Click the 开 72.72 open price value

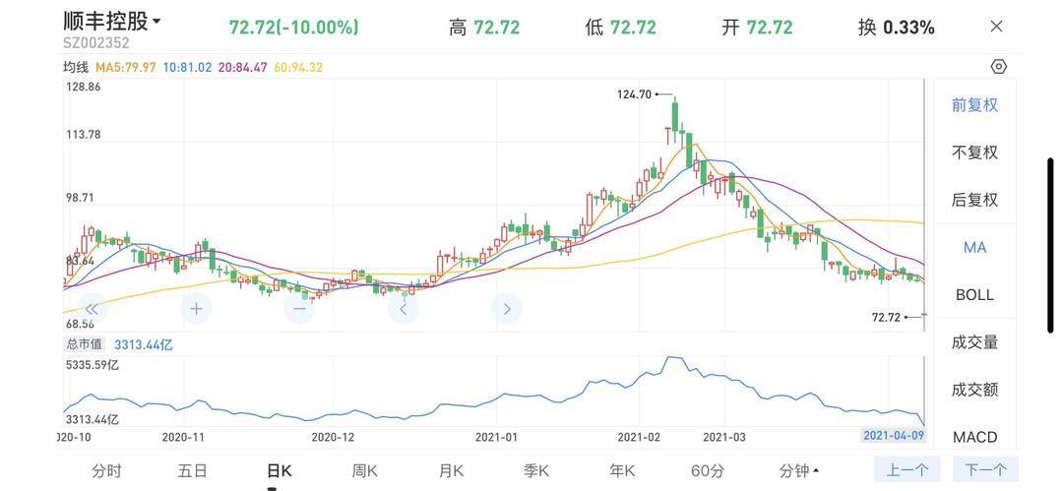click(x=757, y=28)
